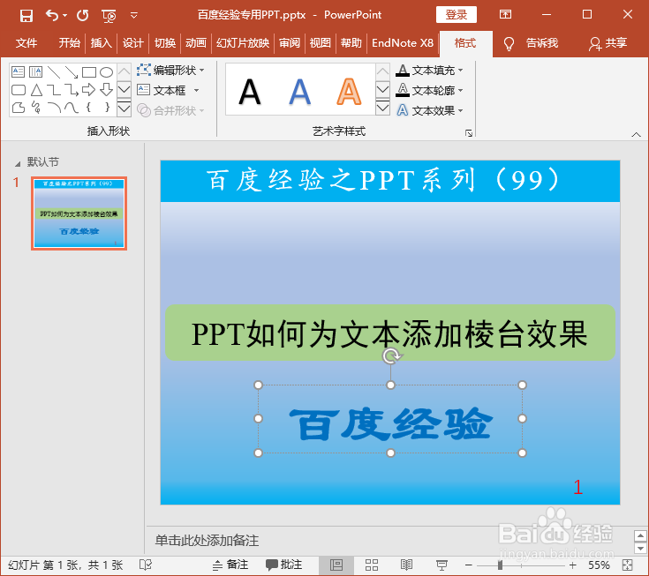Select vertical text box shape
The width and height of the screenshot is (649, 576).
pyautogui.click(x=35, y=72)
